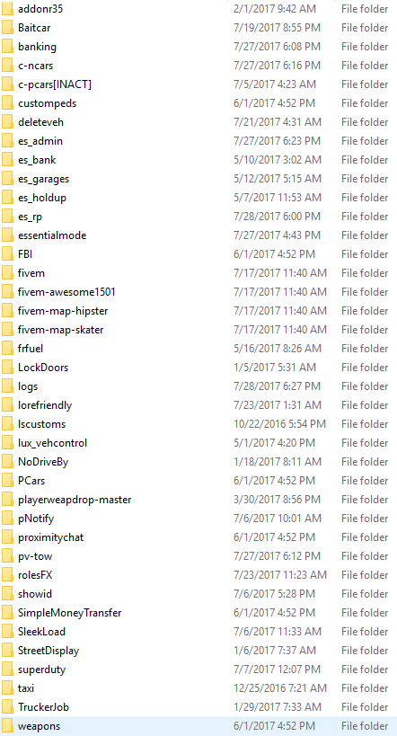This screenshot has height=736, width=397.
Task: Click the fivem-map-hipster folder icon
Action: coord(7,311)
